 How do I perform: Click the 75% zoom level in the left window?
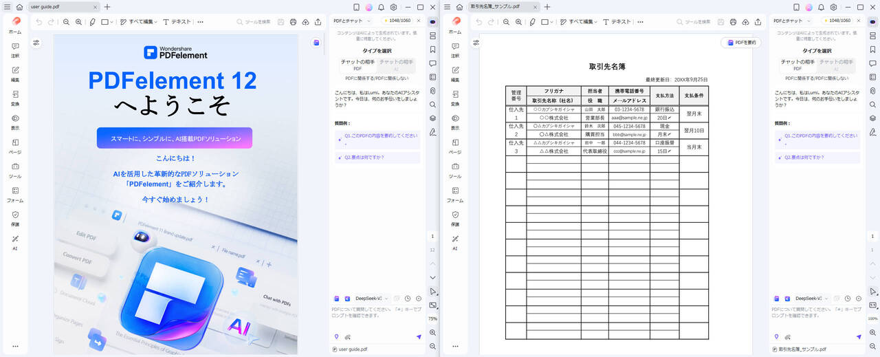(432, 318)
